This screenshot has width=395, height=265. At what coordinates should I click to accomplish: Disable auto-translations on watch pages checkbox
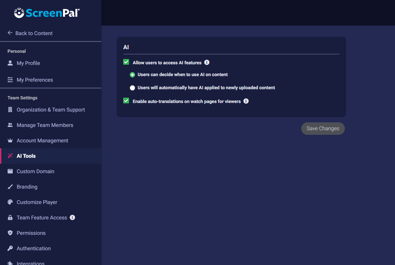click(x=126, y=101)
